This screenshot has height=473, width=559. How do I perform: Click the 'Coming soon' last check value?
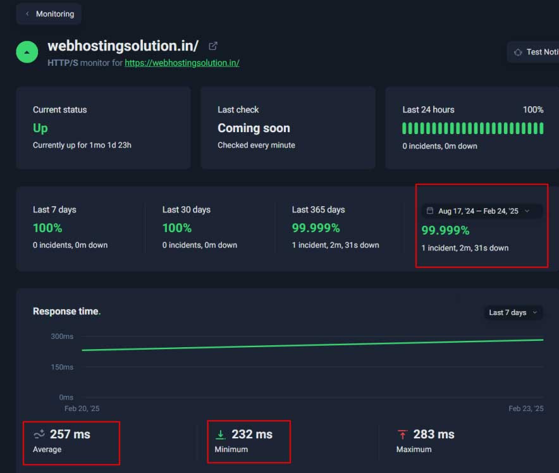[254, 128]
